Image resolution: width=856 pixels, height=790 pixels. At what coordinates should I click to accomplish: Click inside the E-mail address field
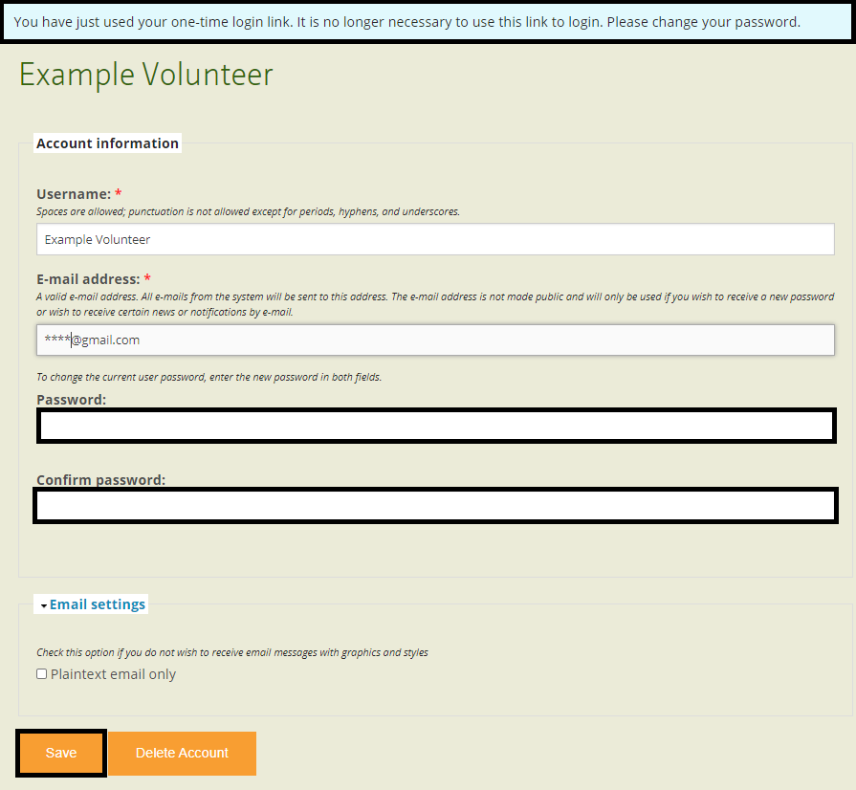click(435, 340)
